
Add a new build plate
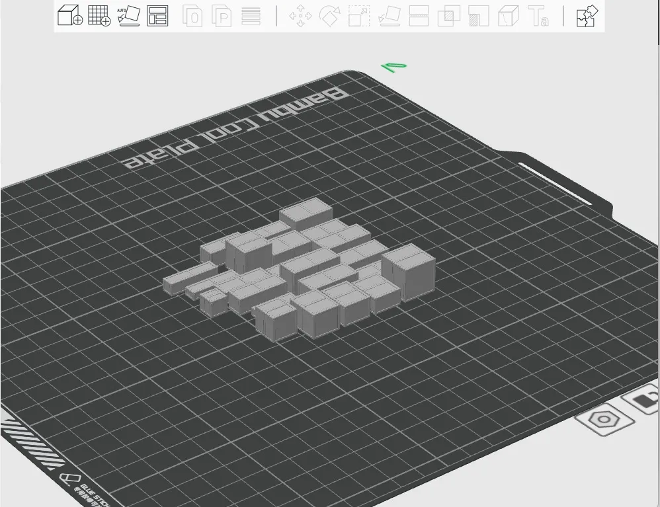(98, 17)
